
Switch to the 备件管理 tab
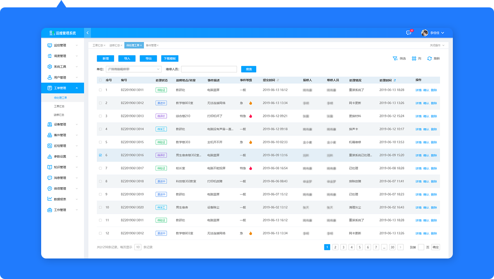pos(151,45)
